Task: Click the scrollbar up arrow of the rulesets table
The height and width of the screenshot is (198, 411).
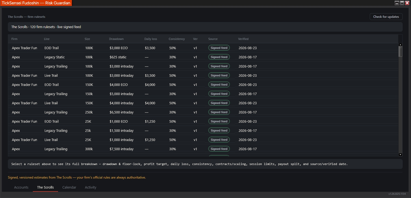Action: click(x=400, y=45)
